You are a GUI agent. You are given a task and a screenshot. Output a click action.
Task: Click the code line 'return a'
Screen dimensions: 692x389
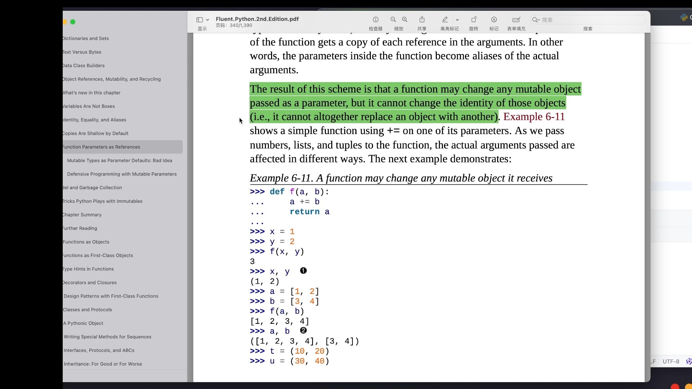click(x=310, y=212)
